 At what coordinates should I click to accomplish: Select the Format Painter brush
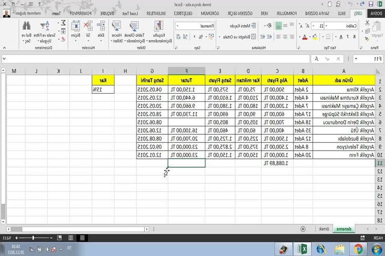point(368,38)
